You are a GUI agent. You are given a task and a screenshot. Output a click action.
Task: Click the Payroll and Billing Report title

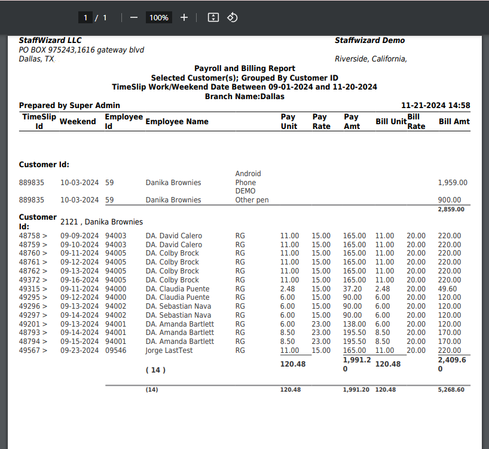(244, 69)
